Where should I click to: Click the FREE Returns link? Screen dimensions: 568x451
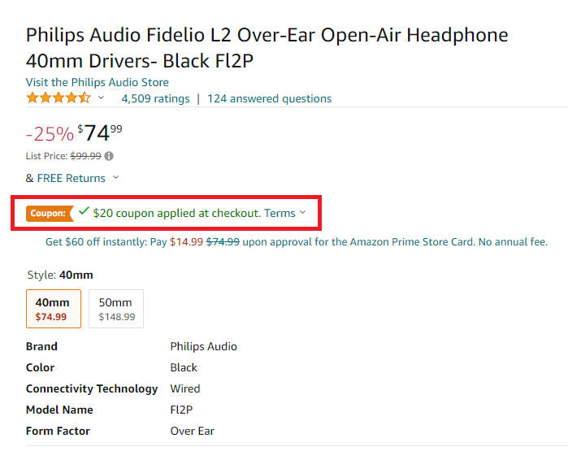click(x=71, y=178)
